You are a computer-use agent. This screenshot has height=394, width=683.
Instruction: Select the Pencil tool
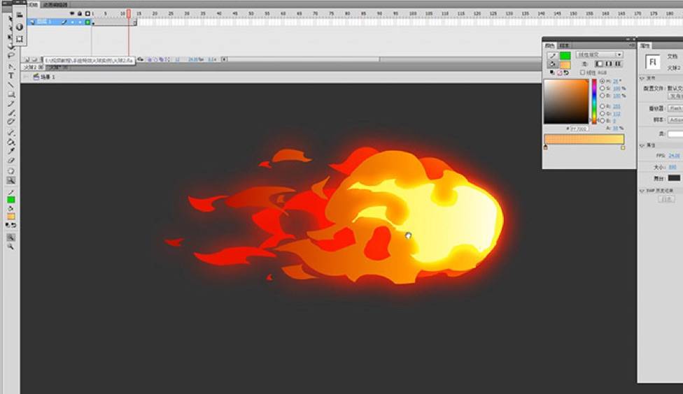click(x=11, y=103)
